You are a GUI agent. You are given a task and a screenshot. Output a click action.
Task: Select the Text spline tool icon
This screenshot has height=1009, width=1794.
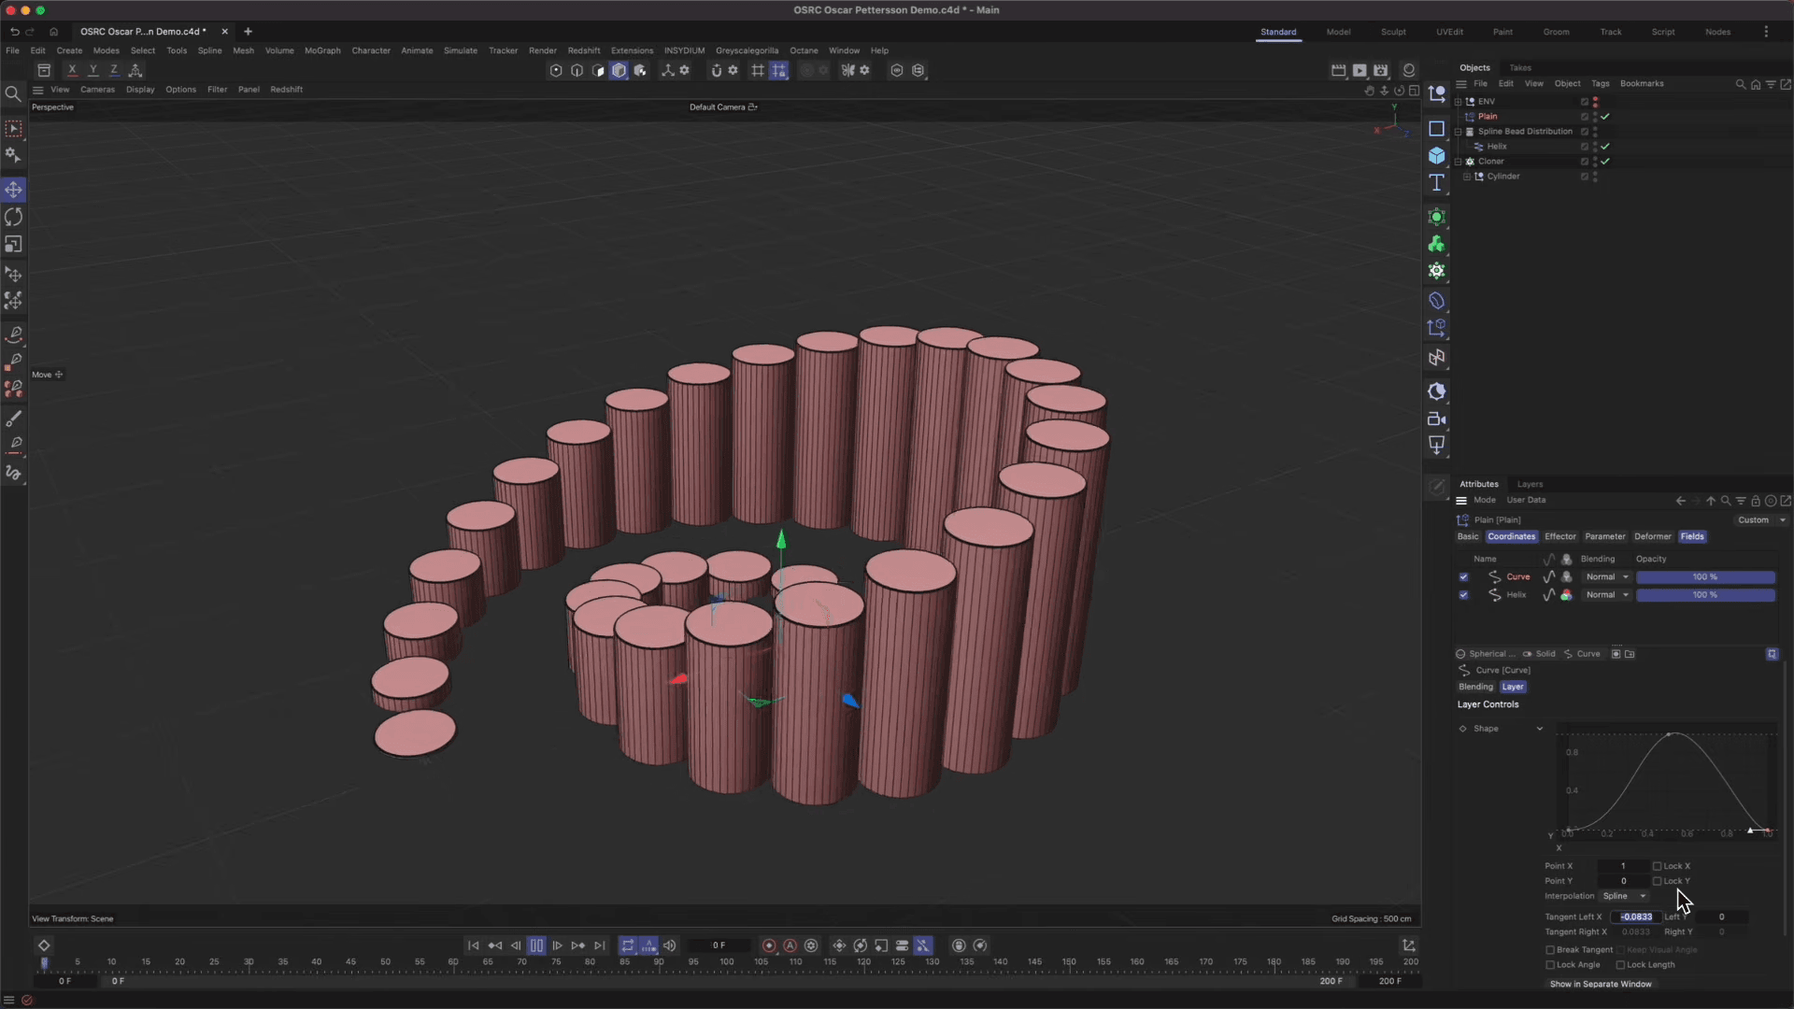(x=1437, y=182)
